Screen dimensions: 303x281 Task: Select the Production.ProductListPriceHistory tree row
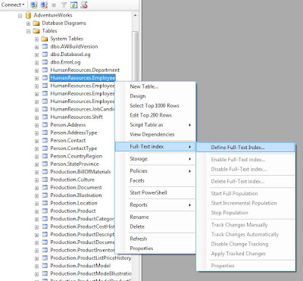point(91,258)
